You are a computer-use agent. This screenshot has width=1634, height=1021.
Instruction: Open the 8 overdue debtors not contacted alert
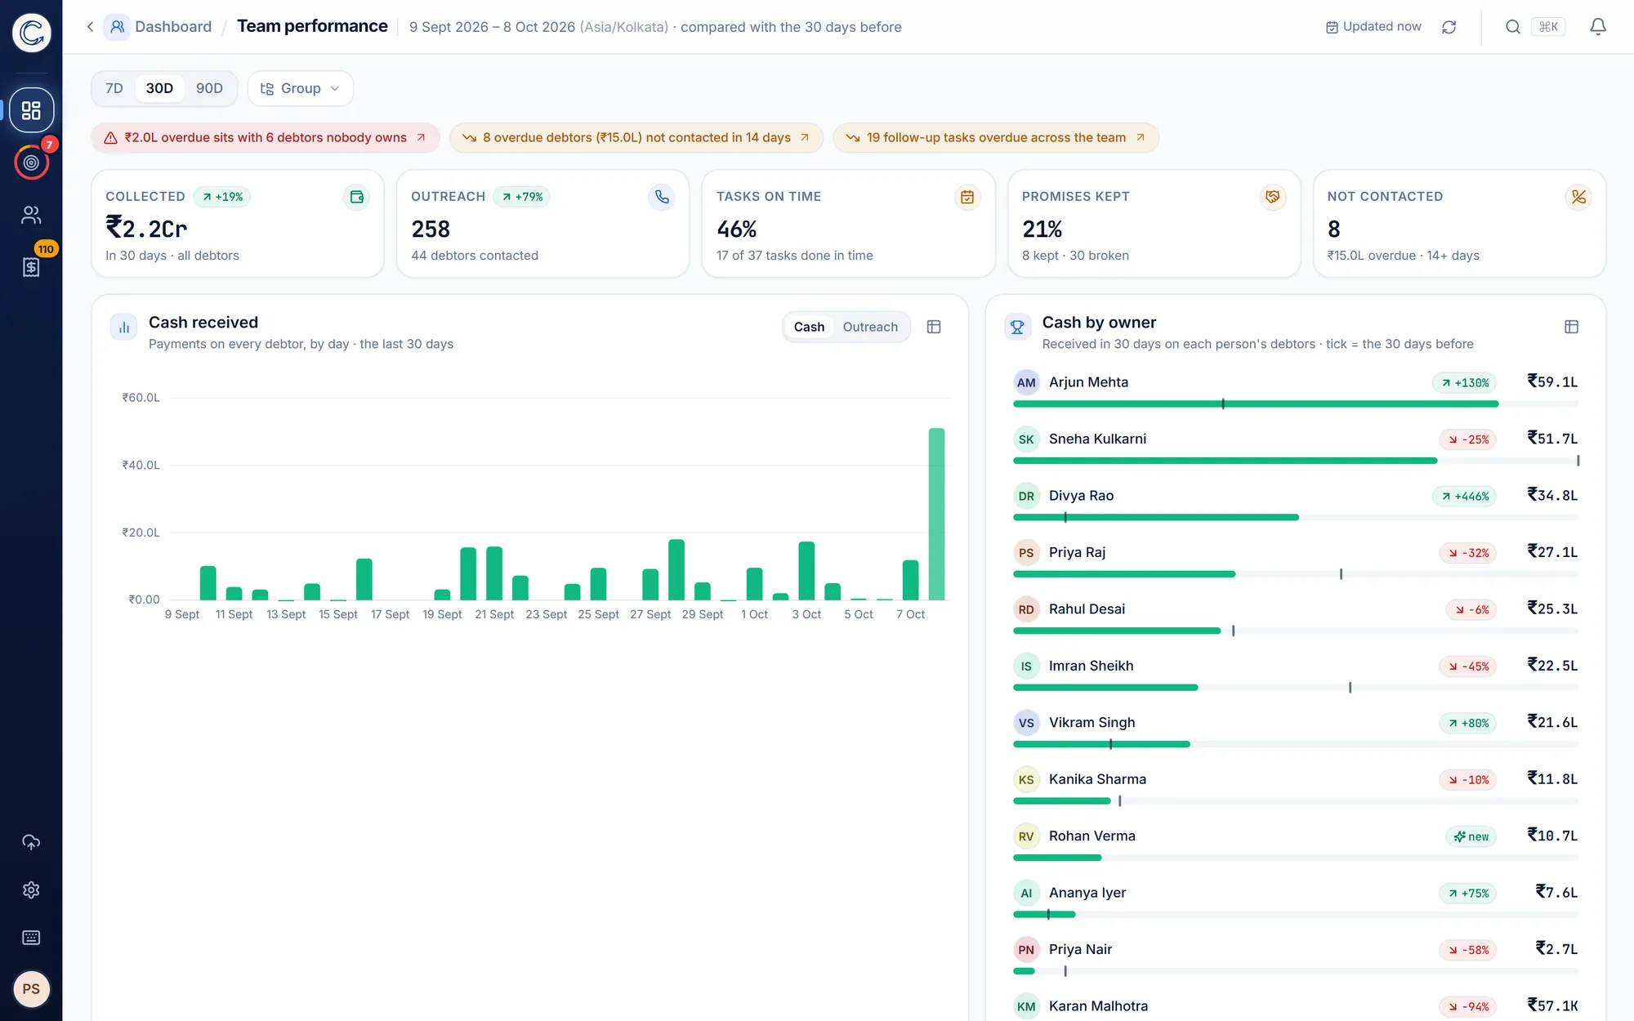(636, 137)
